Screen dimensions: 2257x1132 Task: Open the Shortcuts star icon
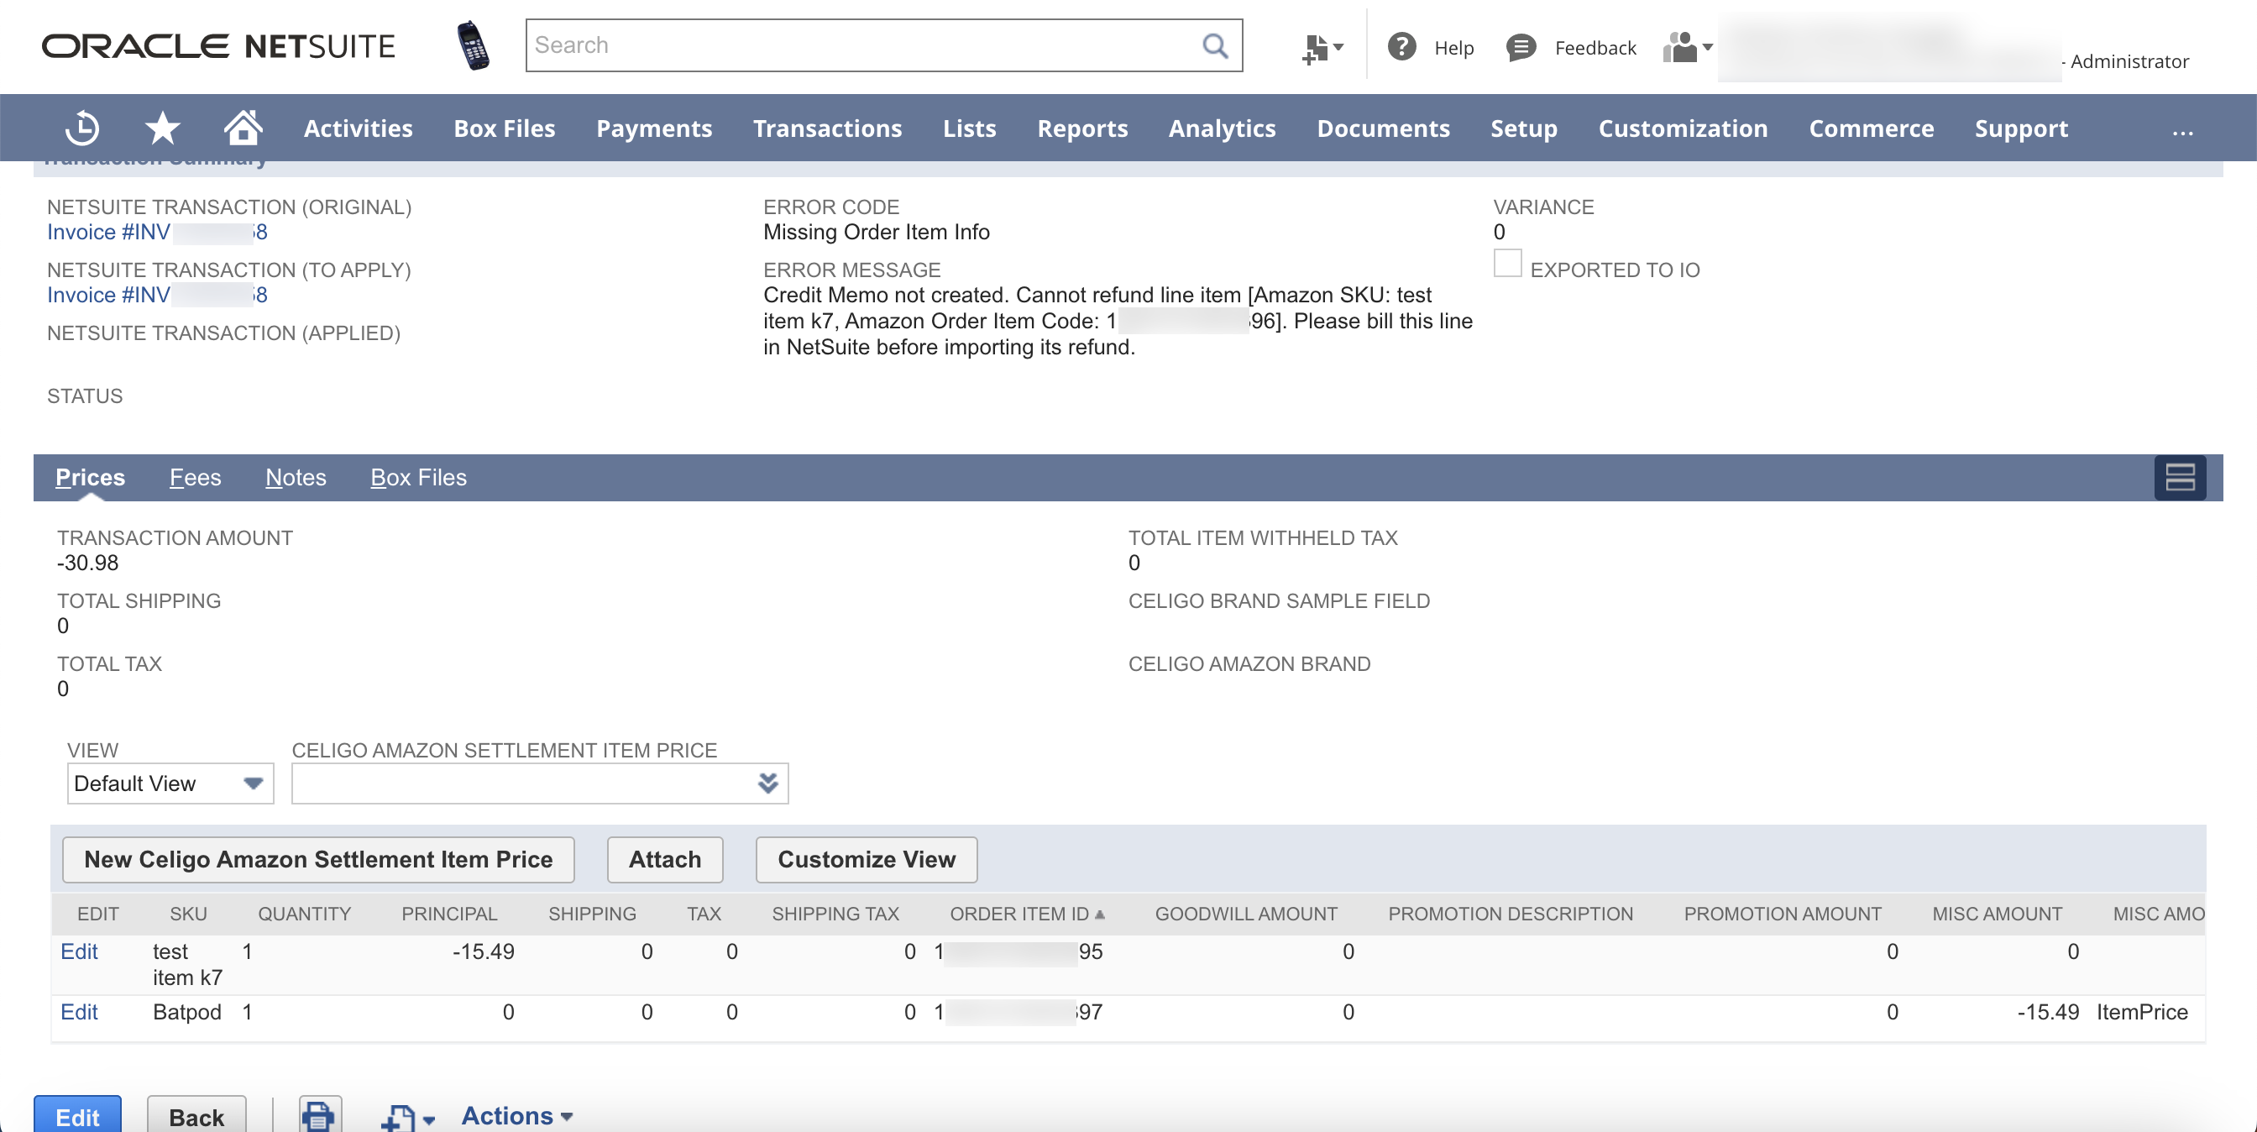(162, 128)
